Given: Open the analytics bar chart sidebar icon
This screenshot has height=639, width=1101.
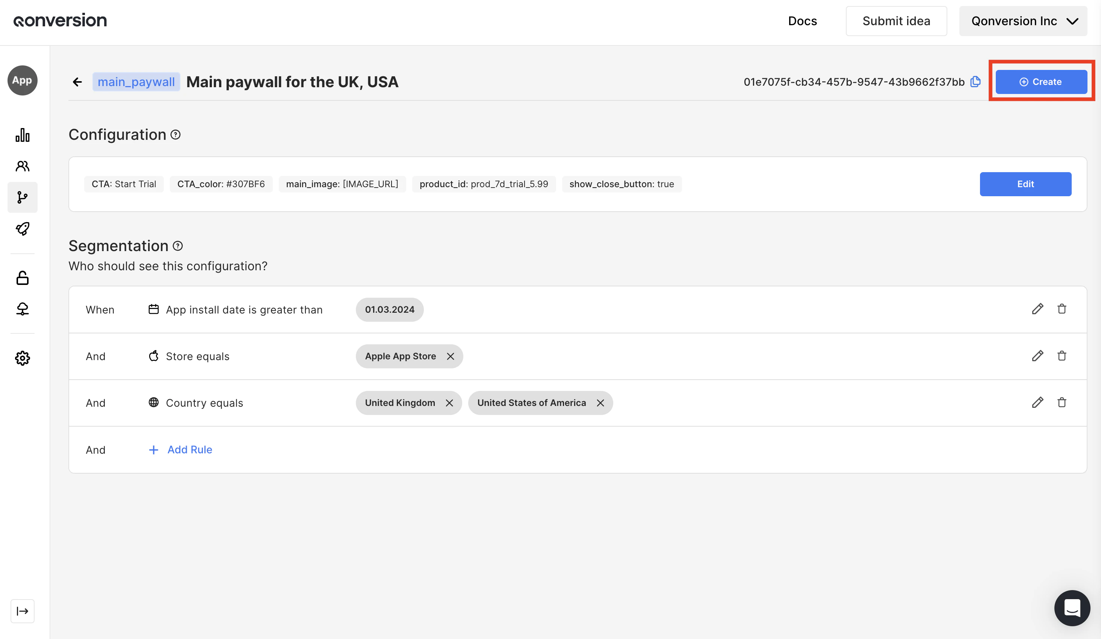Looking at the screenshot, I should point(22,135).
